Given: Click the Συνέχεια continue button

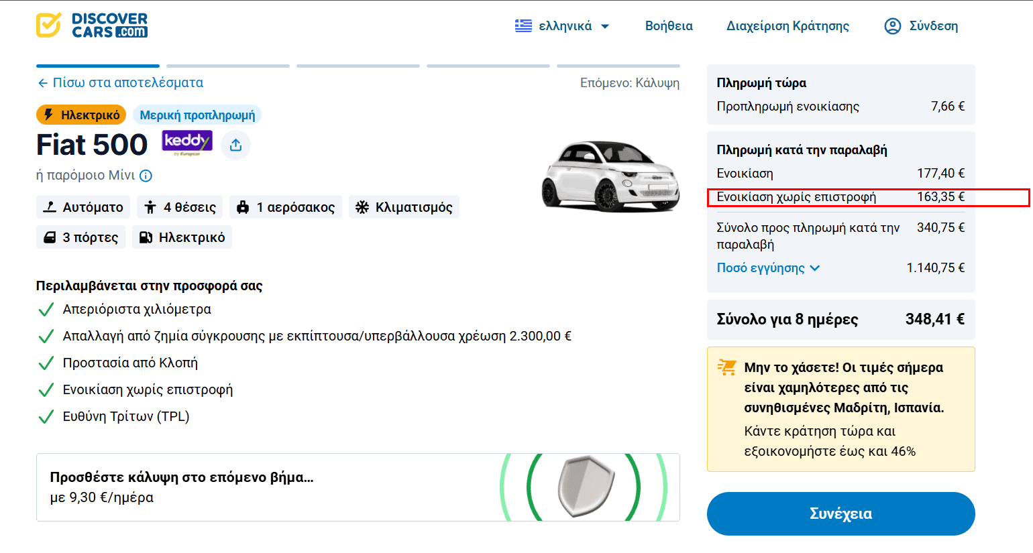Looking at the screenshot, I should point(840,513).
